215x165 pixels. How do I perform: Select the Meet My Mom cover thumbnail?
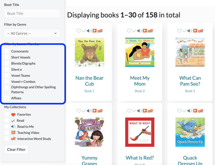[x=140, y=52]
